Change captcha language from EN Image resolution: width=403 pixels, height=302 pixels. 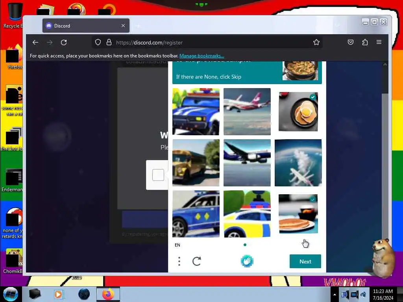[x=177, y=245]
